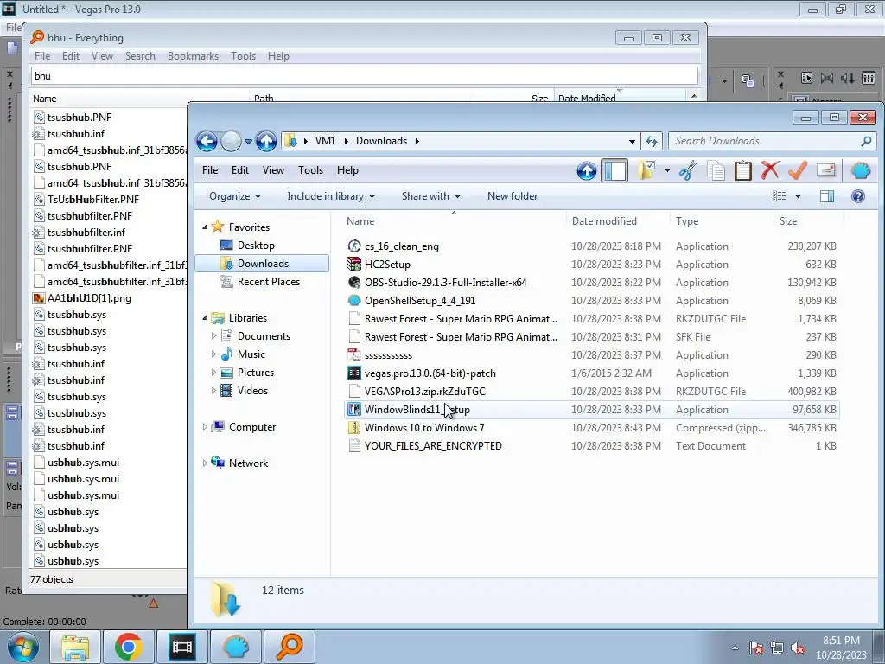Click the Up arrow beside the address bar
This screenshot has width=885, height=664.
(x=266, y=141)
